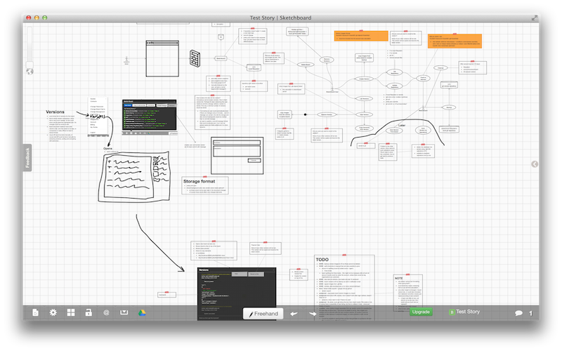Undo with the left arrow icon

point(294,314)
